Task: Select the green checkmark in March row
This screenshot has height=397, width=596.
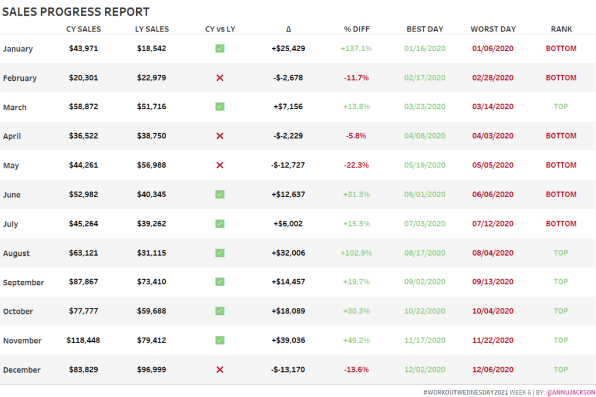Action: 219,107
